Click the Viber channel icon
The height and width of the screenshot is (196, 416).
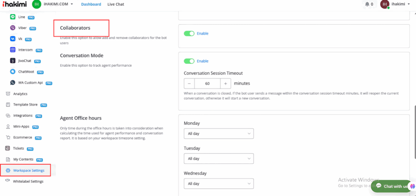point(13,28)
